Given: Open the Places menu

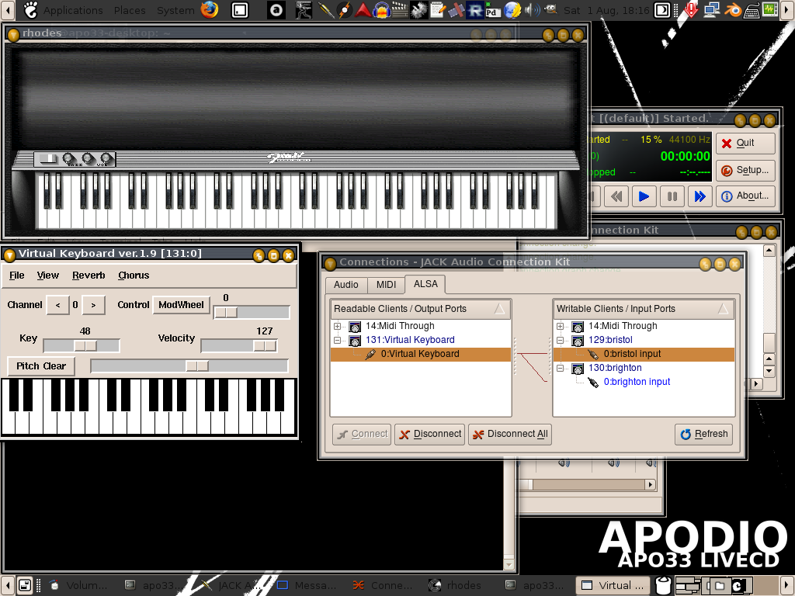Looking at the screenshot, I should coord(130,10).
